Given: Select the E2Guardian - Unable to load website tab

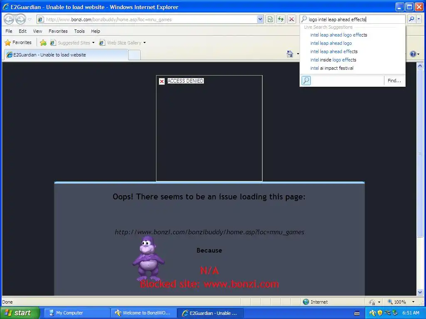Looking at the screenshot, I should [66, 55].
